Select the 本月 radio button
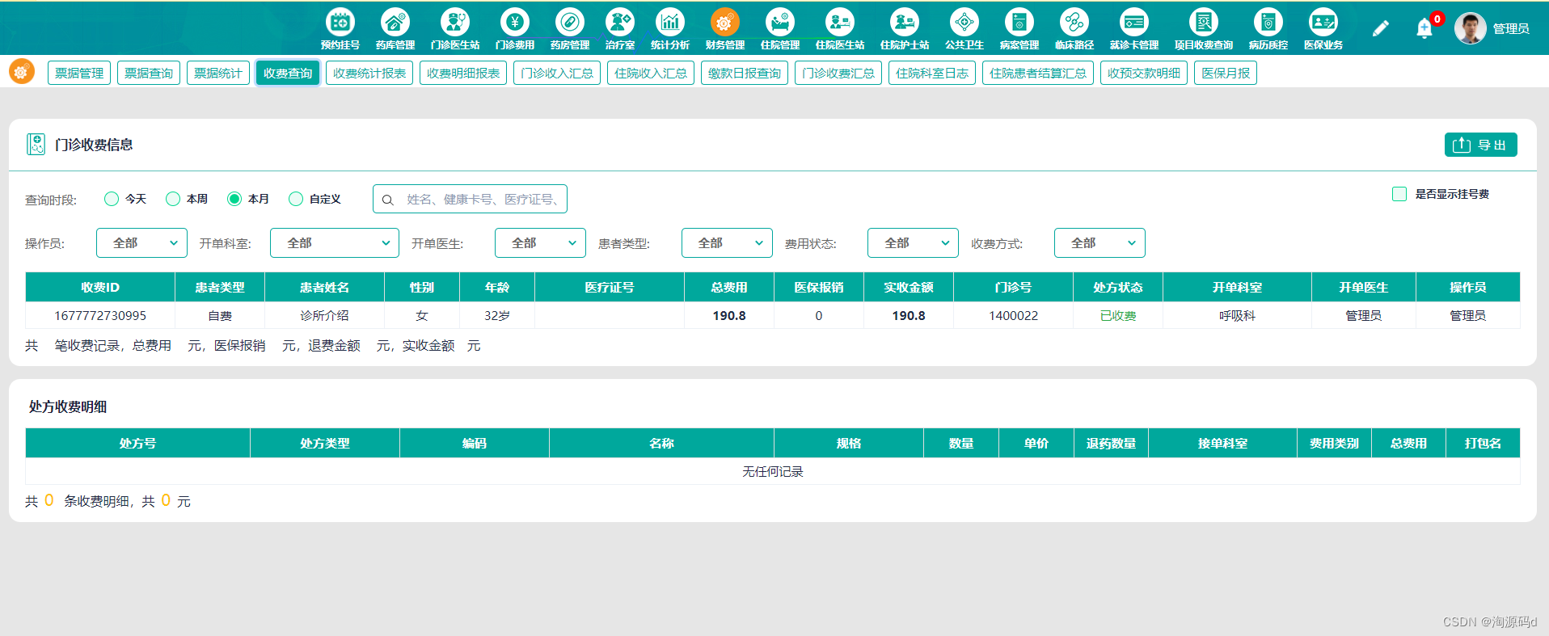Image resolution: width=1549 pixels, height=636 pixels. (234, 199)
